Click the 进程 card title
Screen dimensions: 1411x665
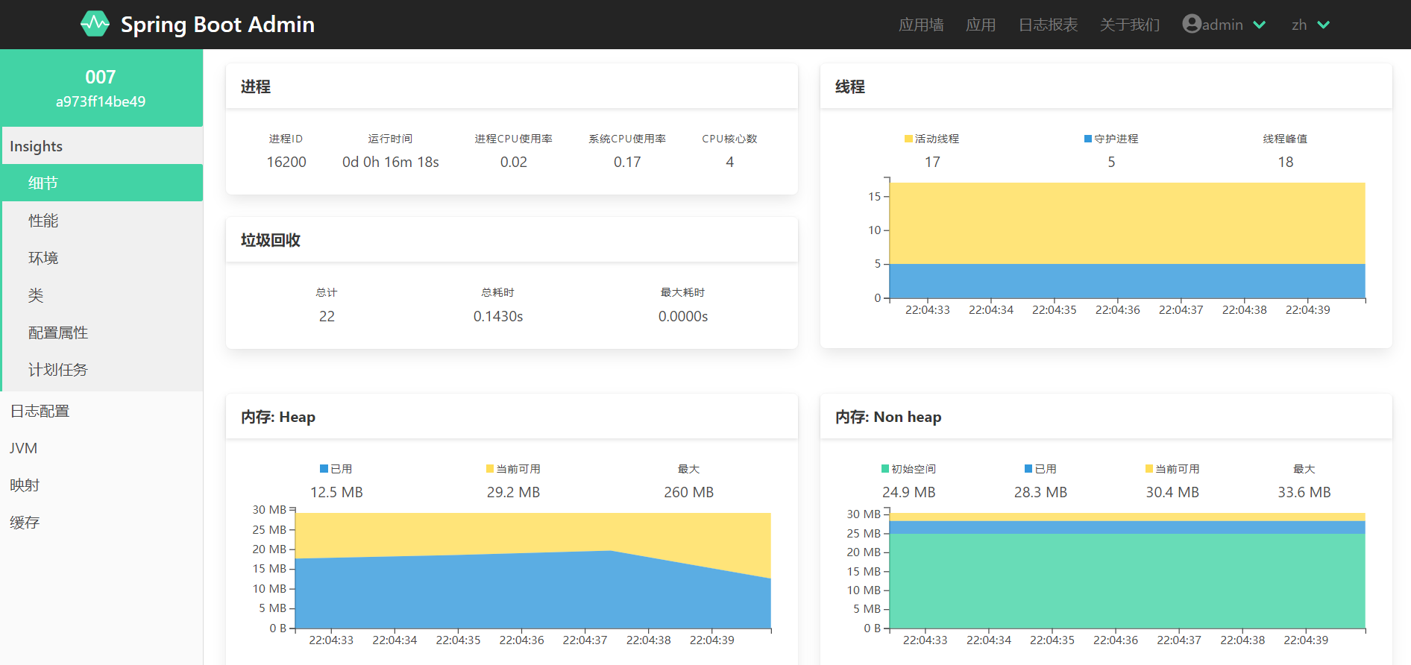256,87
